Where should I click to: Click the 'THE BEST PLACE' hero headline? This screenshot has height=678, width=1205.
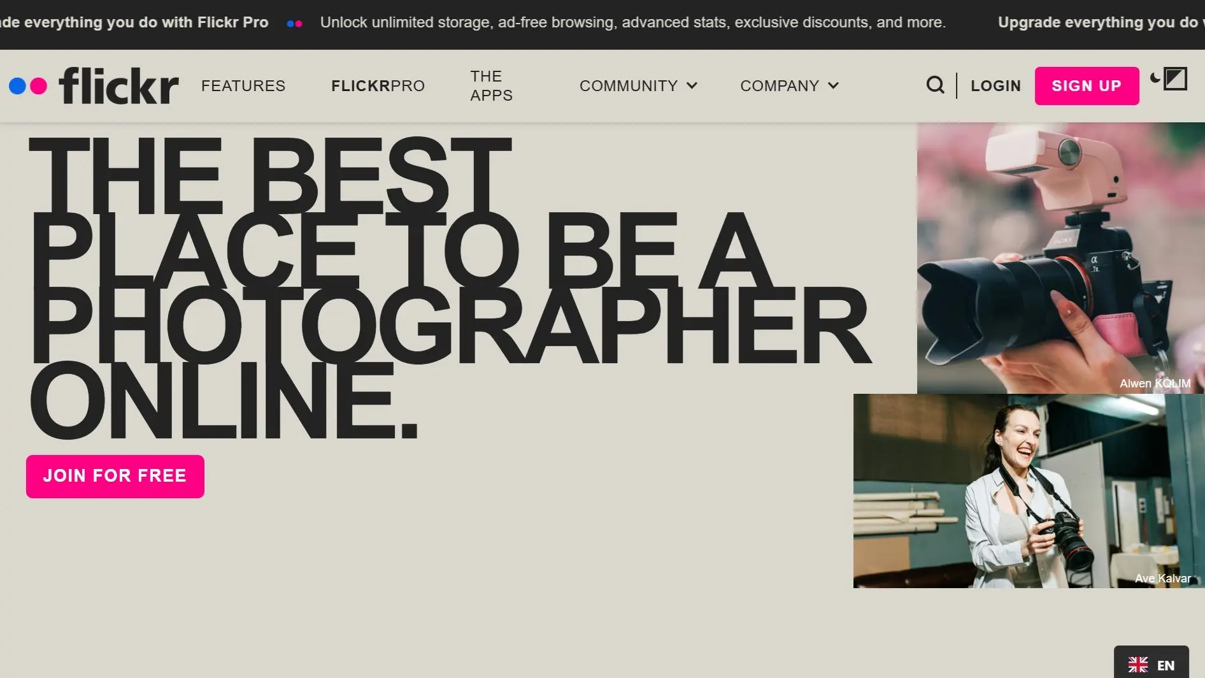(x=446, y=287)
